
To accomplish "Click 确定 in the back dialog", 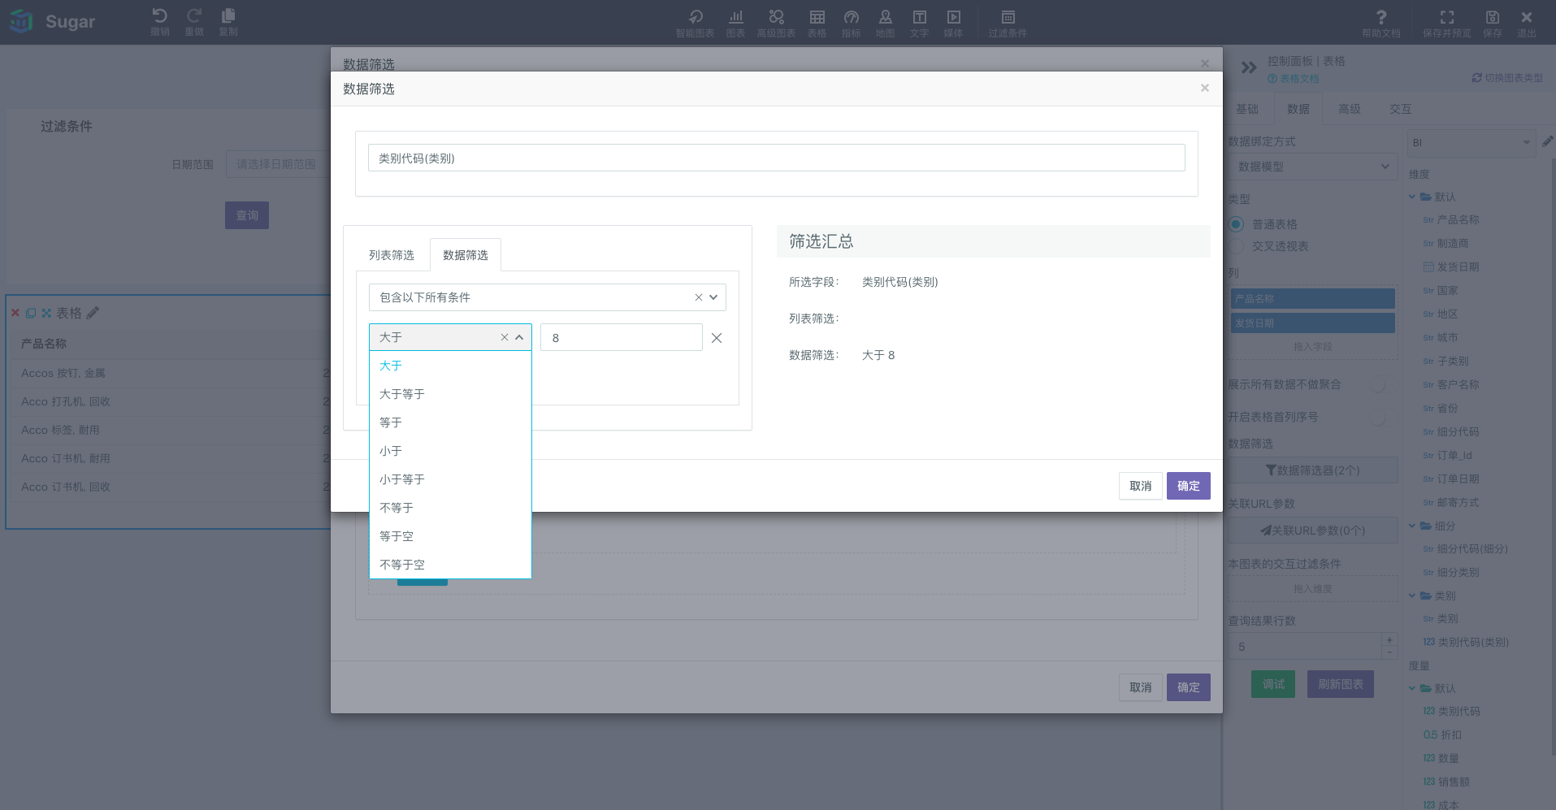I will coord(1189,687).
